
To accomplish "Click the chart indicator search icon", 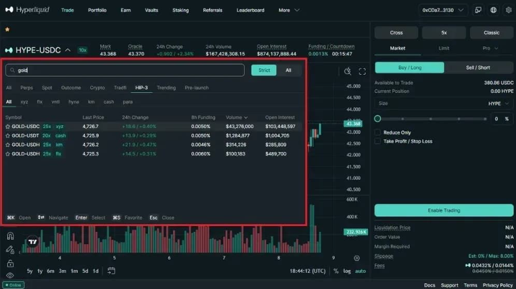I will tap(347, 71).
